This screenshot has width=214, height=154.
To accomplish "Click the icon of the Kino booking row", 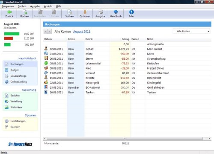I will 46,68.
